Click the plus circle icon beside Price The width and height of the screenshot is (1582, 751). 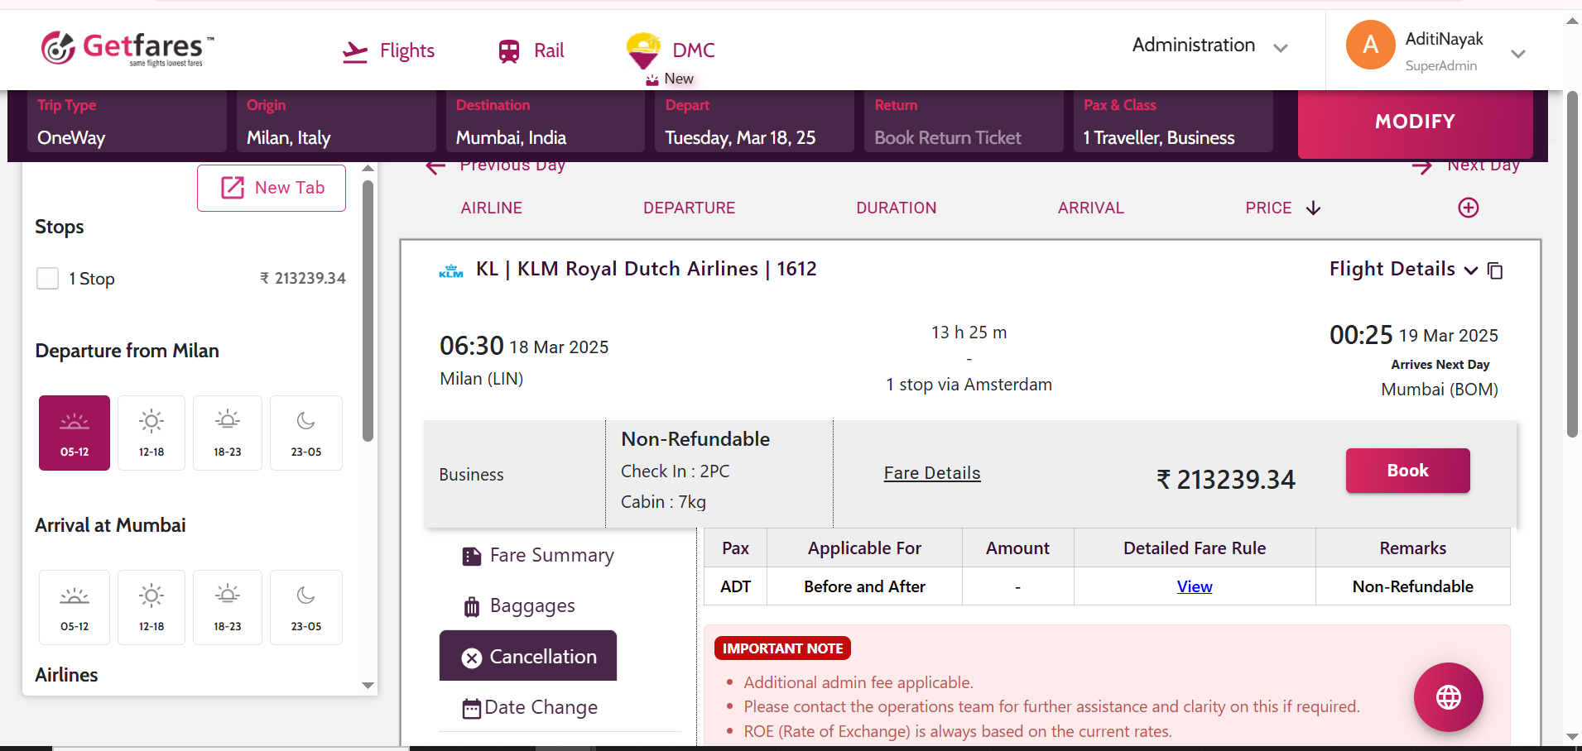click(1468, 208)
